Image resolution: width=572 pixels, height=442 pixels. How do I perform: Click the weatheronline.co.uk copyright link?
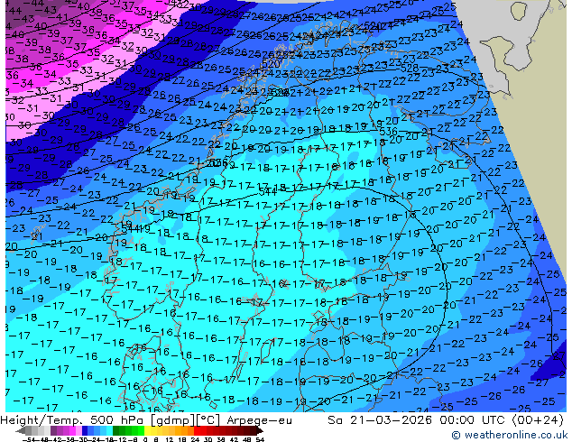509,435
